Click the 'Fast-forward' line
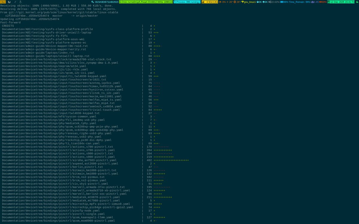Viewport: 359px width, 224px height. (10, 22)
